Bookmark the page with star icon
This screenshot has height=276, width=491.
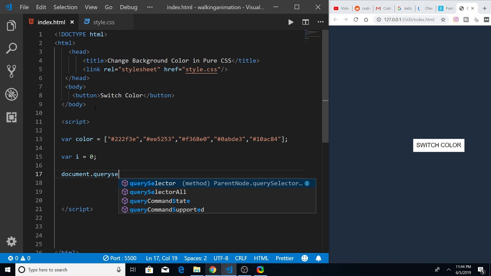(443, 20)
